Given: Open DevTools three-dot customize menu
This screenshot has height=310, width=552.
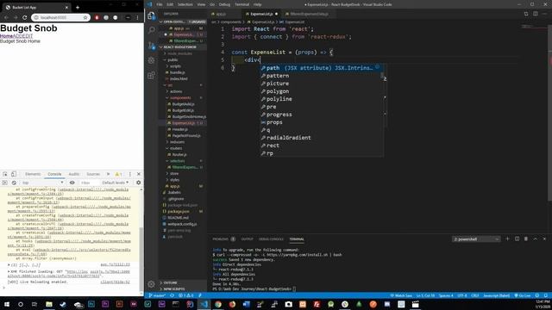Looking at the screenshot, I should pyautogui.click(x=130, y=174).
